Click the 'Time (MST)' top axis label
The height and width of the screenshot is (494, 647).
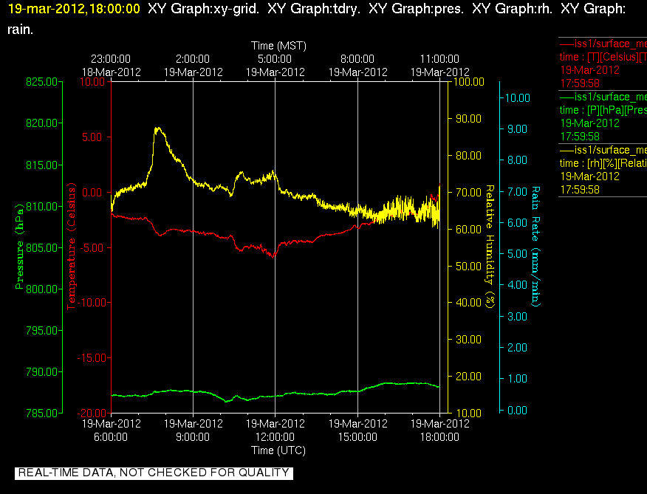pos(278,45)
